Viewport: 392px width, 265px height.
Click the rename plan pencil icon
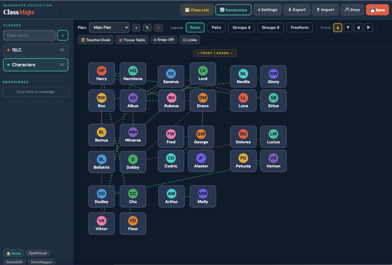[147, 27]
